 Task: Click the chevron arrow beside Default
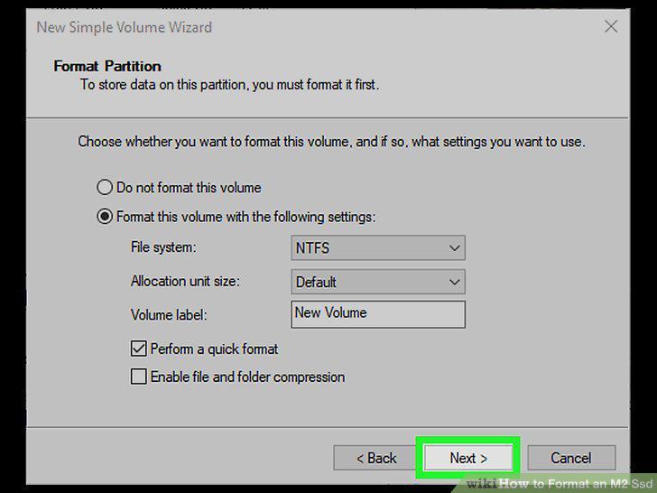click(454, 282)
